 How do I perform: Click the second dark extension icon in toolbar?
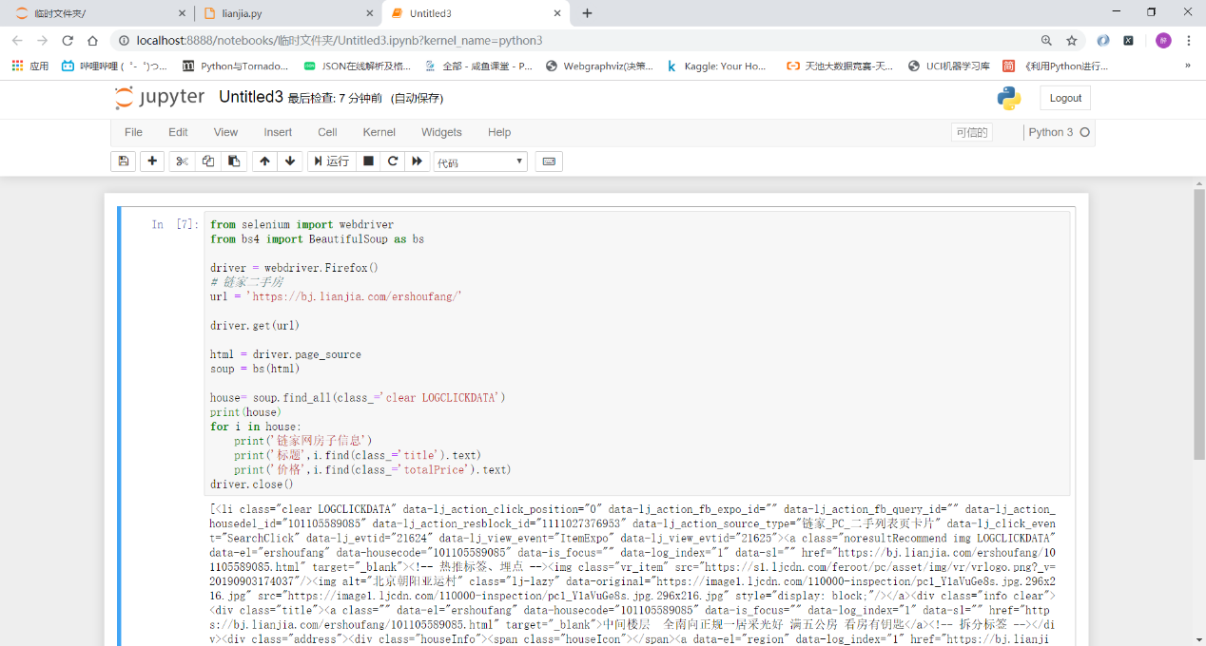click(x=1128, y=41)
